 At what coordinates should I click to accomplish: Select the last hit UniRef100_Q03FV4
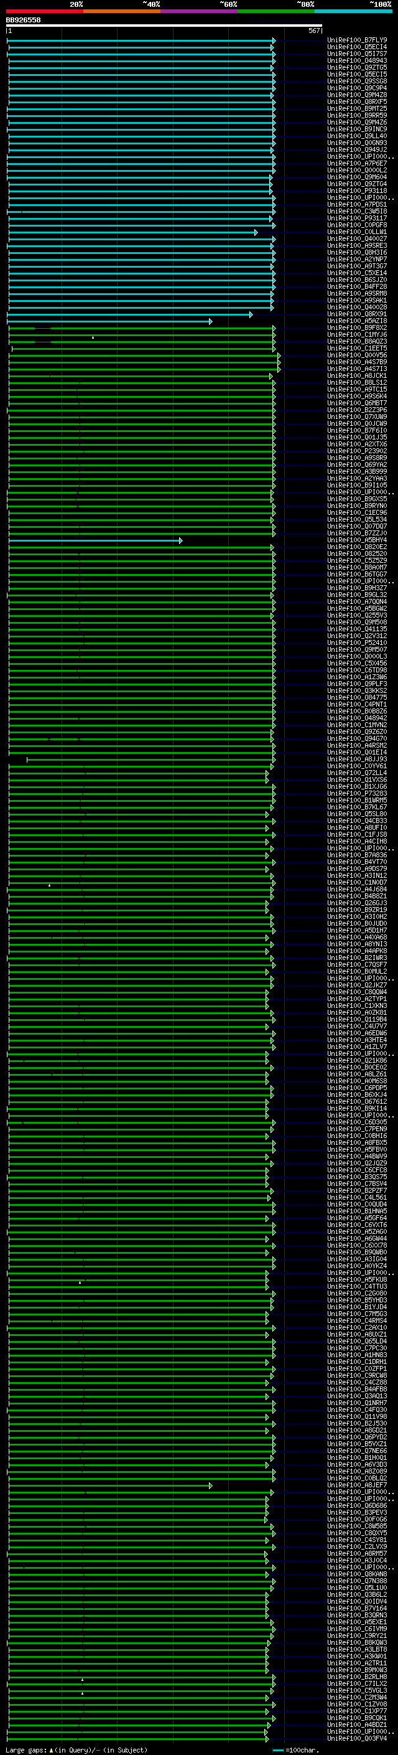click(357, 1739)
